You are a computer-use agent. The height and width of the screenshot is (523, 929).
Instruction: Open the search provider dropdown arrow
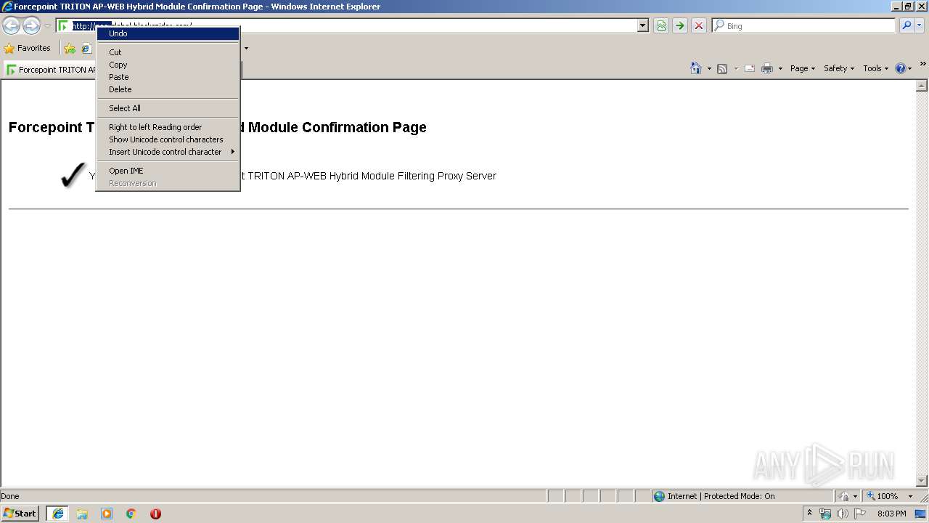[x=920, y=26]
